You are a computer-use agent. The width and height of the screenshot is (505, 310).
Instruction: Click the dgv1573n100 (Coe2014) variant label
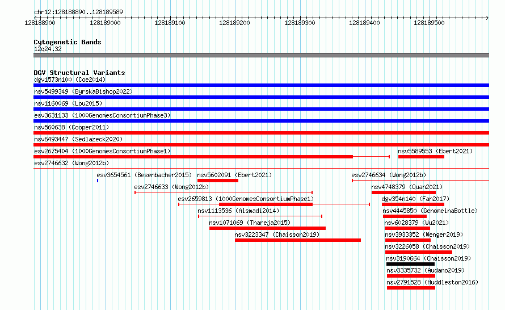pos(70,79)
